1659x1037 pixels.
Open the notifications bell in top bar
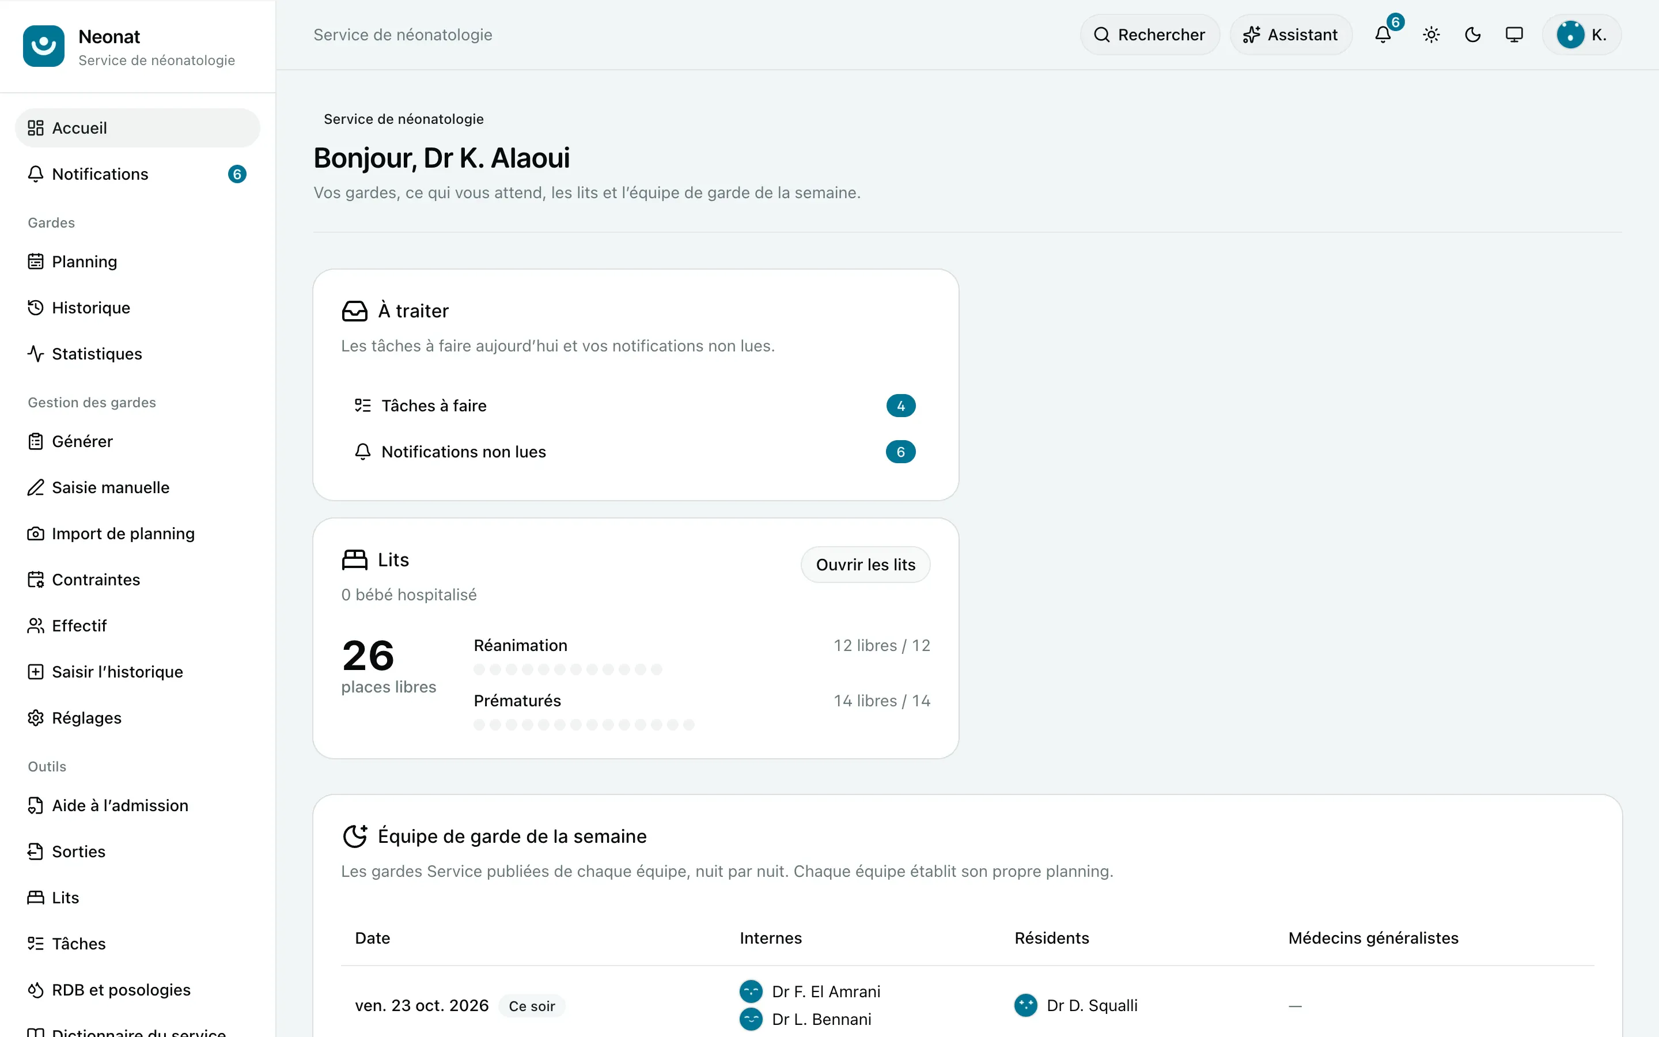pos(1382,35)
